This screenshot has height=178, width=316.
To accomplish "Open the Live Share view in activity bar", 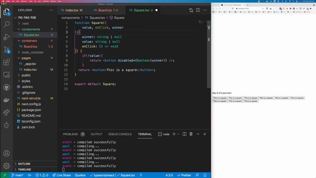I will click(6, 112).
